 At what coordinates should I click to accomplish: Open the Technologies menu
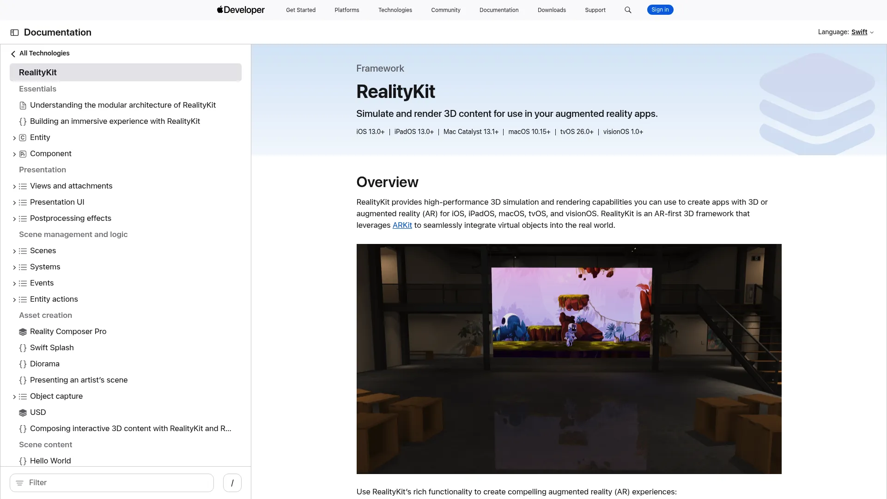(x=395, y=10)
